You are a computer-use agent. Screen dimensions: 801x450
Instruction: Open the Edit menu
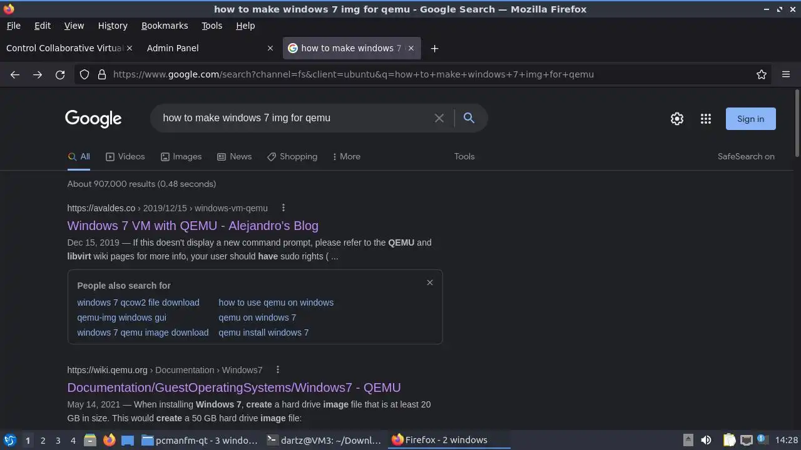click(x=43, y=26)
